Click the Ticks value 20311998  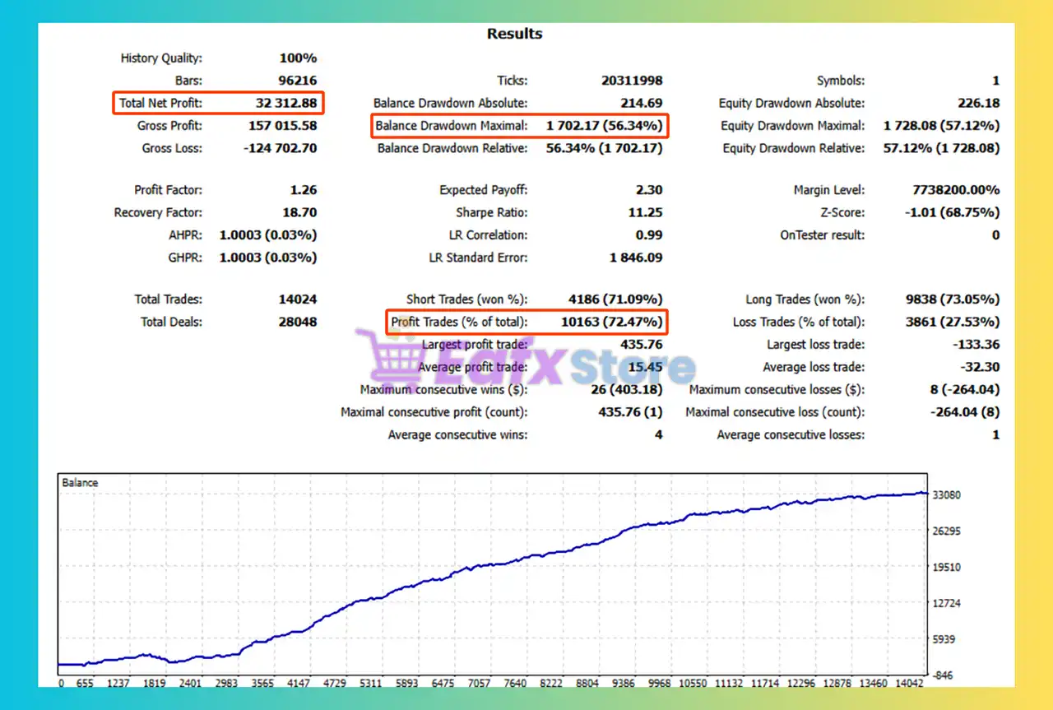point(631,81)
